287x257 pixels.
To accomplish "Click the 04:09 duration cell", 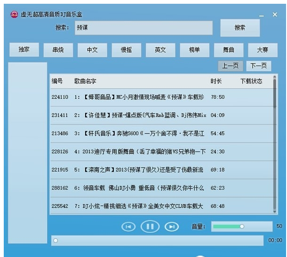I will 217,115.
